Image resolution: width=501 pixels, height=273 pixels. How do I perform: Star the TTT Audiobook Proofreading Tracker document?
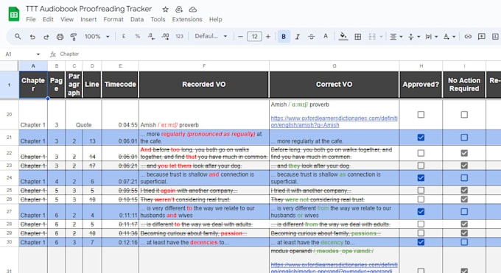(x=165, y=10)
